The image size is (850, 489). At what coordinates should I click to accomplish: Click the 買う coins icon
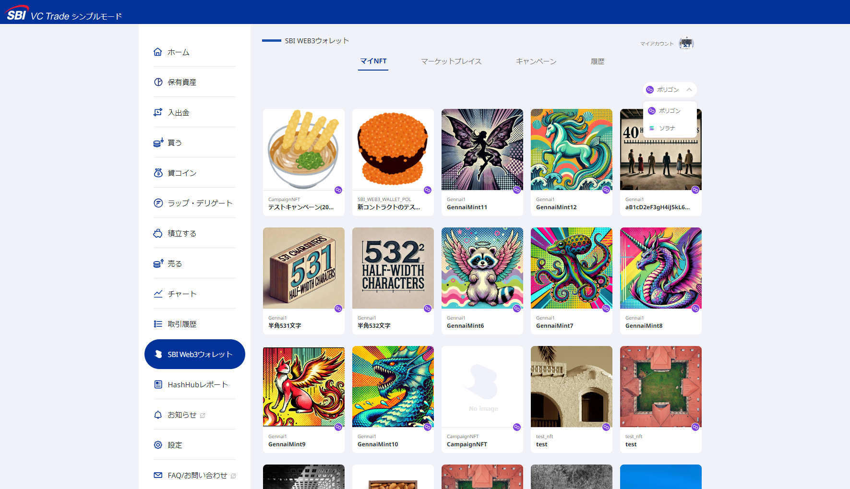pyautogui.click(x=158, y=143)
